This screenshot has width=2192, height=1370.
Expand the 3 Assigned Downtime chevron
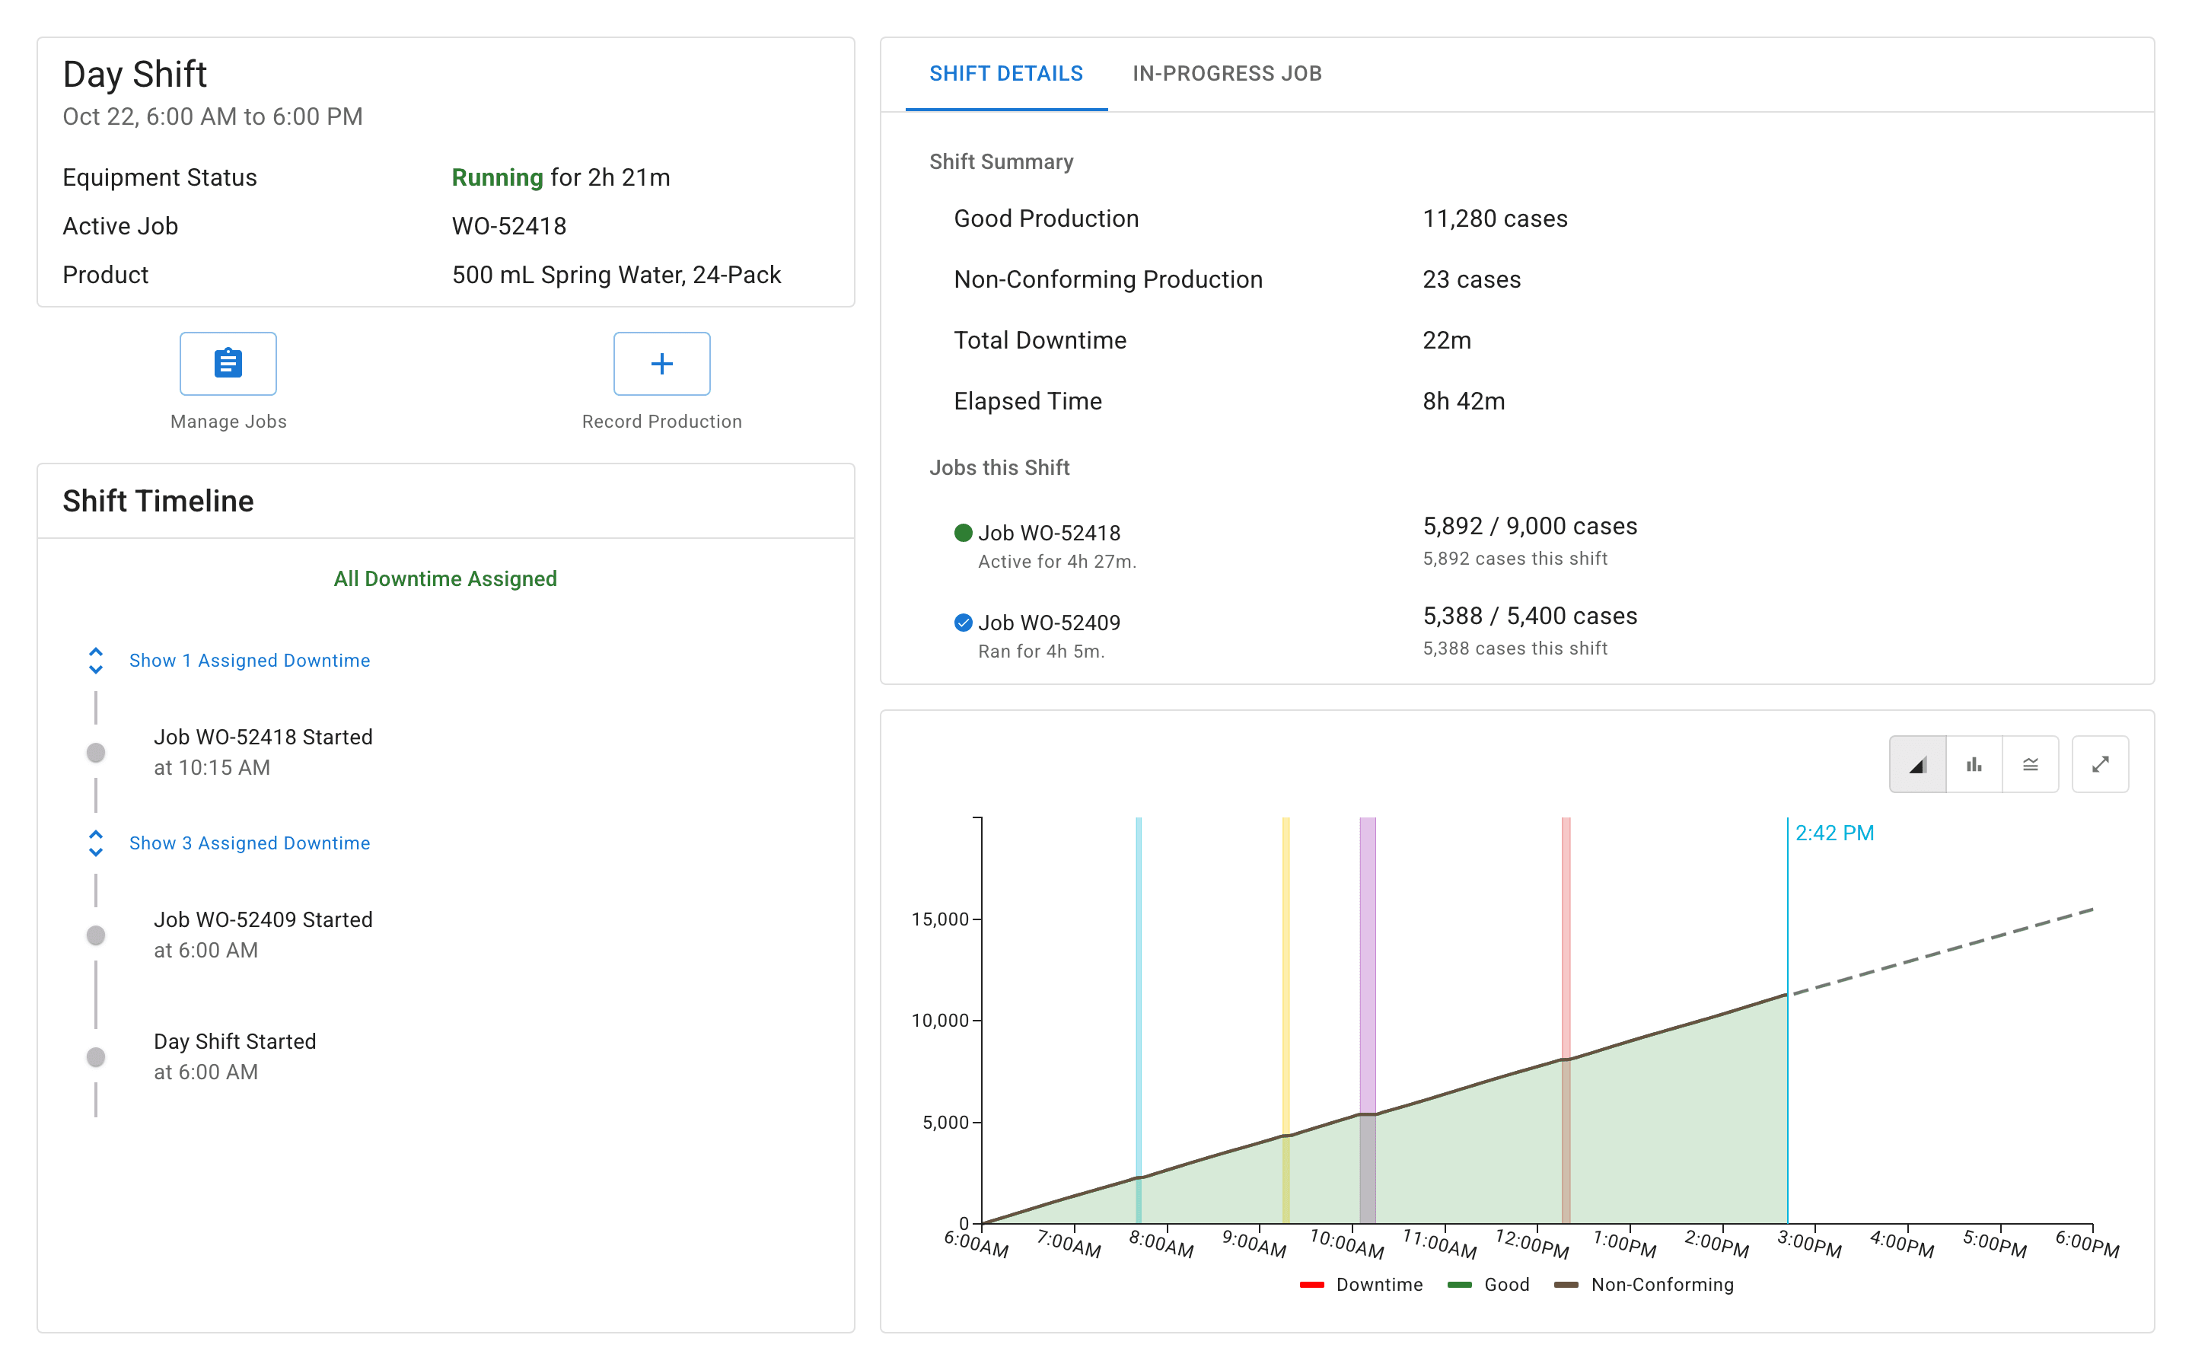coord(95,843)
